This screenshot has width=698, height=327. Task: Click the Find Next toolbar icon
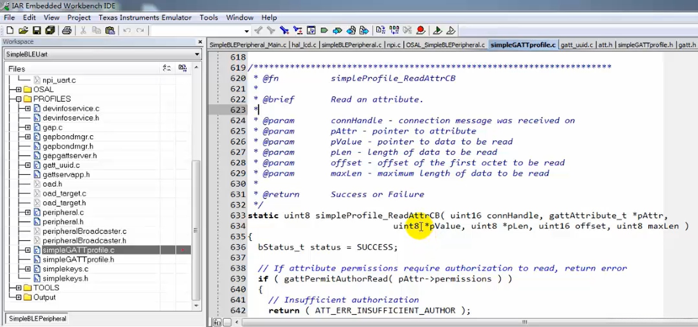(271, 30)
